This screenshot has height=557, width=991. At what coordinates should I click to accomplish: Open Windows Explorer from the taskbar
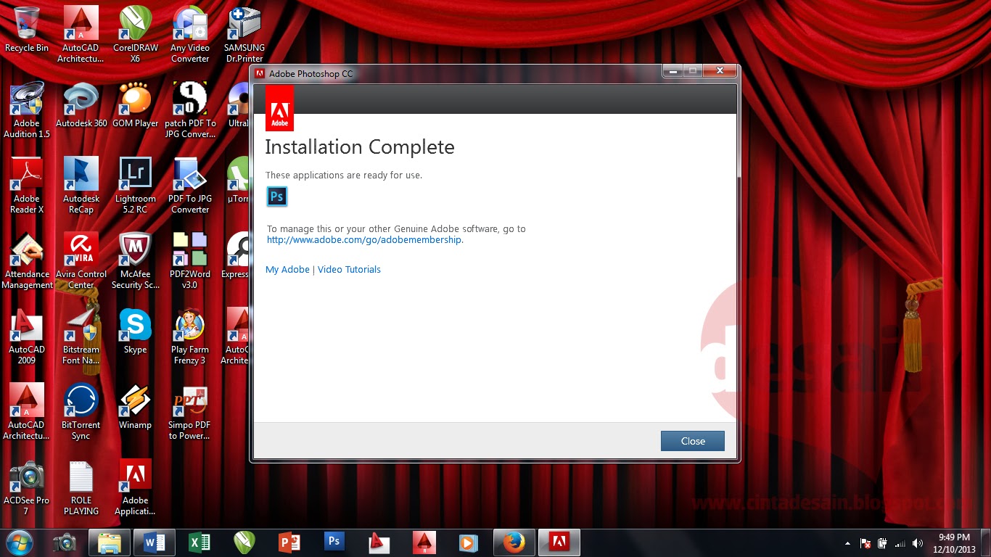[110, 542]
